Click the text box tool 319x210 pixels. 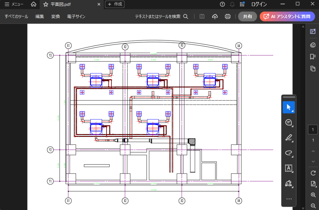[x=288, y=168]
